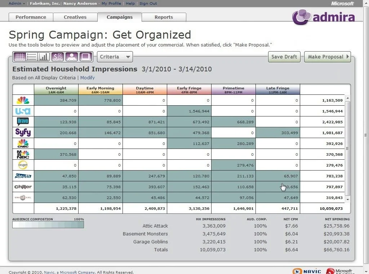Image resolution: width=369 pixels, height=274 pixels.
Task: Click Universal Primetime cell 97,056
Action: click(x=234, y=198)
